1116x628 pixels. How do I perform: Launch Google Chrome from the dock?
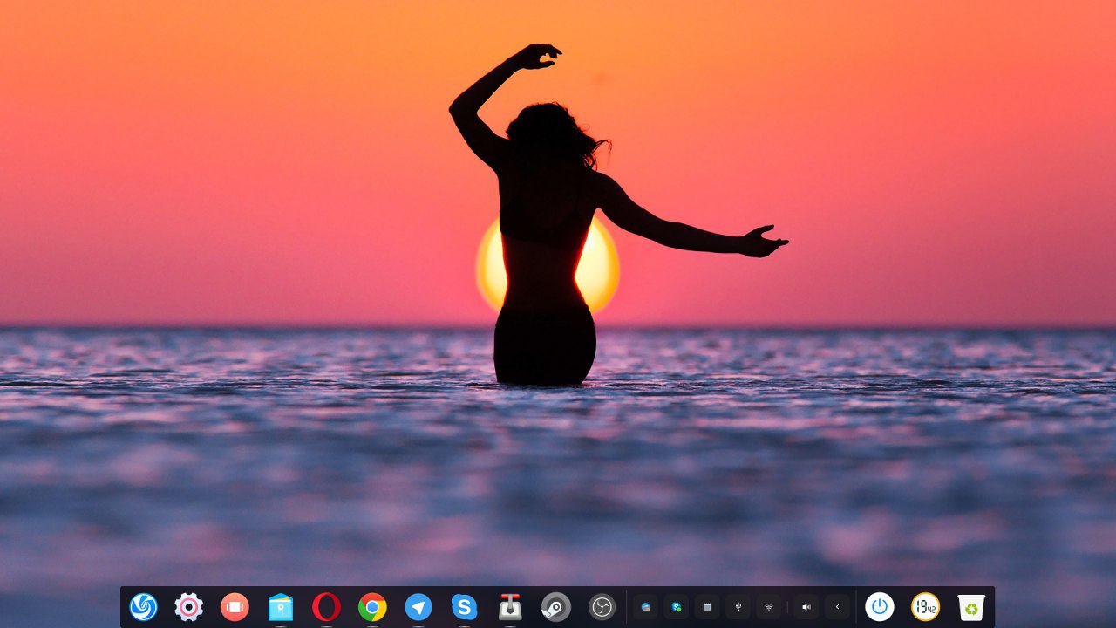[372, 607]
